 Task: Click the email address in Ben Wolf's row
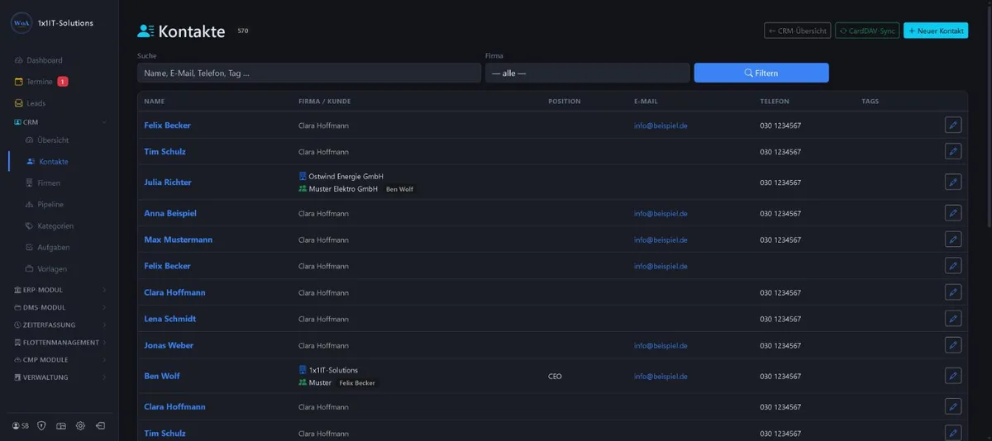click(661, 376)
